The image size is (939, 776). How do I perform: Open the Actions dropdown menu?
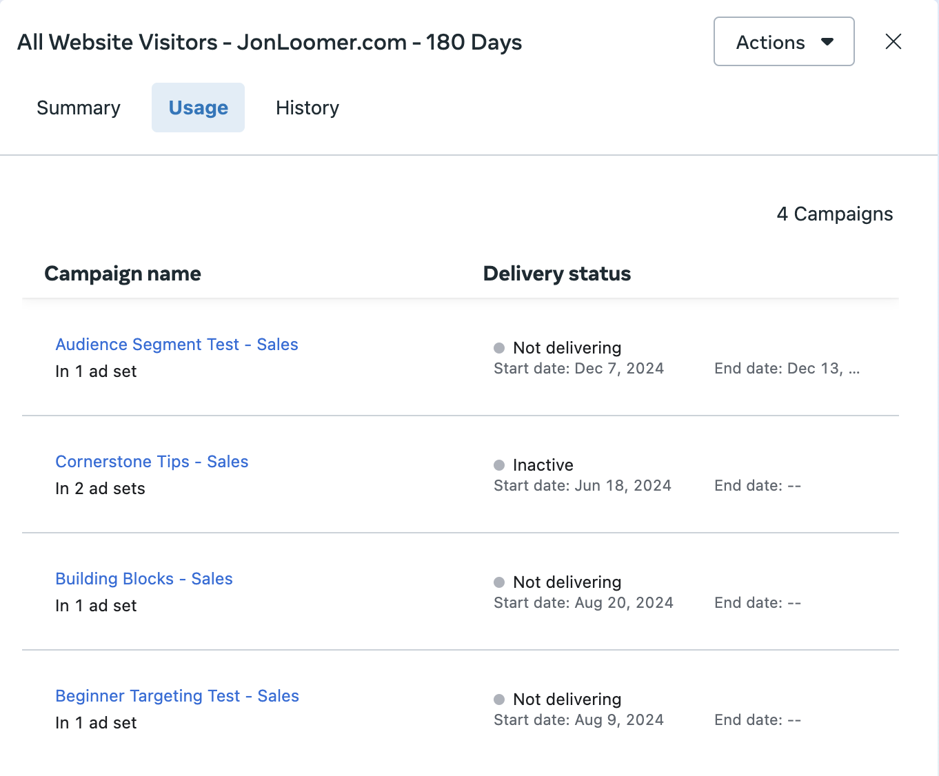pyautogui.click(x=784, y=41)
